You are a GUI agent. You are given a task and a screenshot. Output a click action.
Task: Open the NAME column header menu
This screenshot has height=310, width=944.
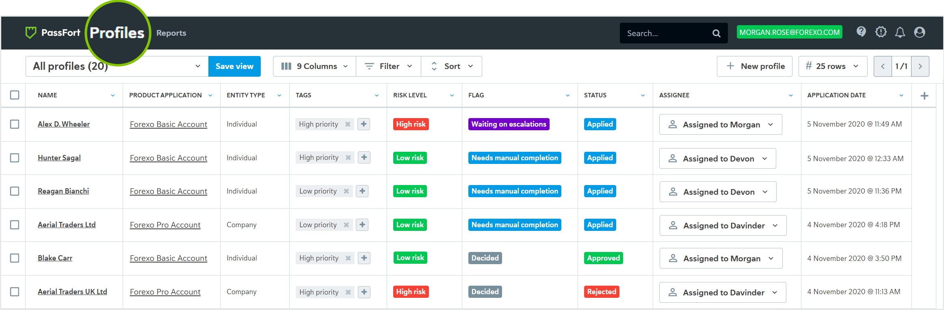(x=113, y=95)
